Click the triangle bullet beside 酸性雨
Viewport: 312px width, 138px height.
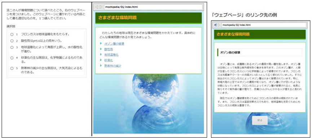coord(101,49)
